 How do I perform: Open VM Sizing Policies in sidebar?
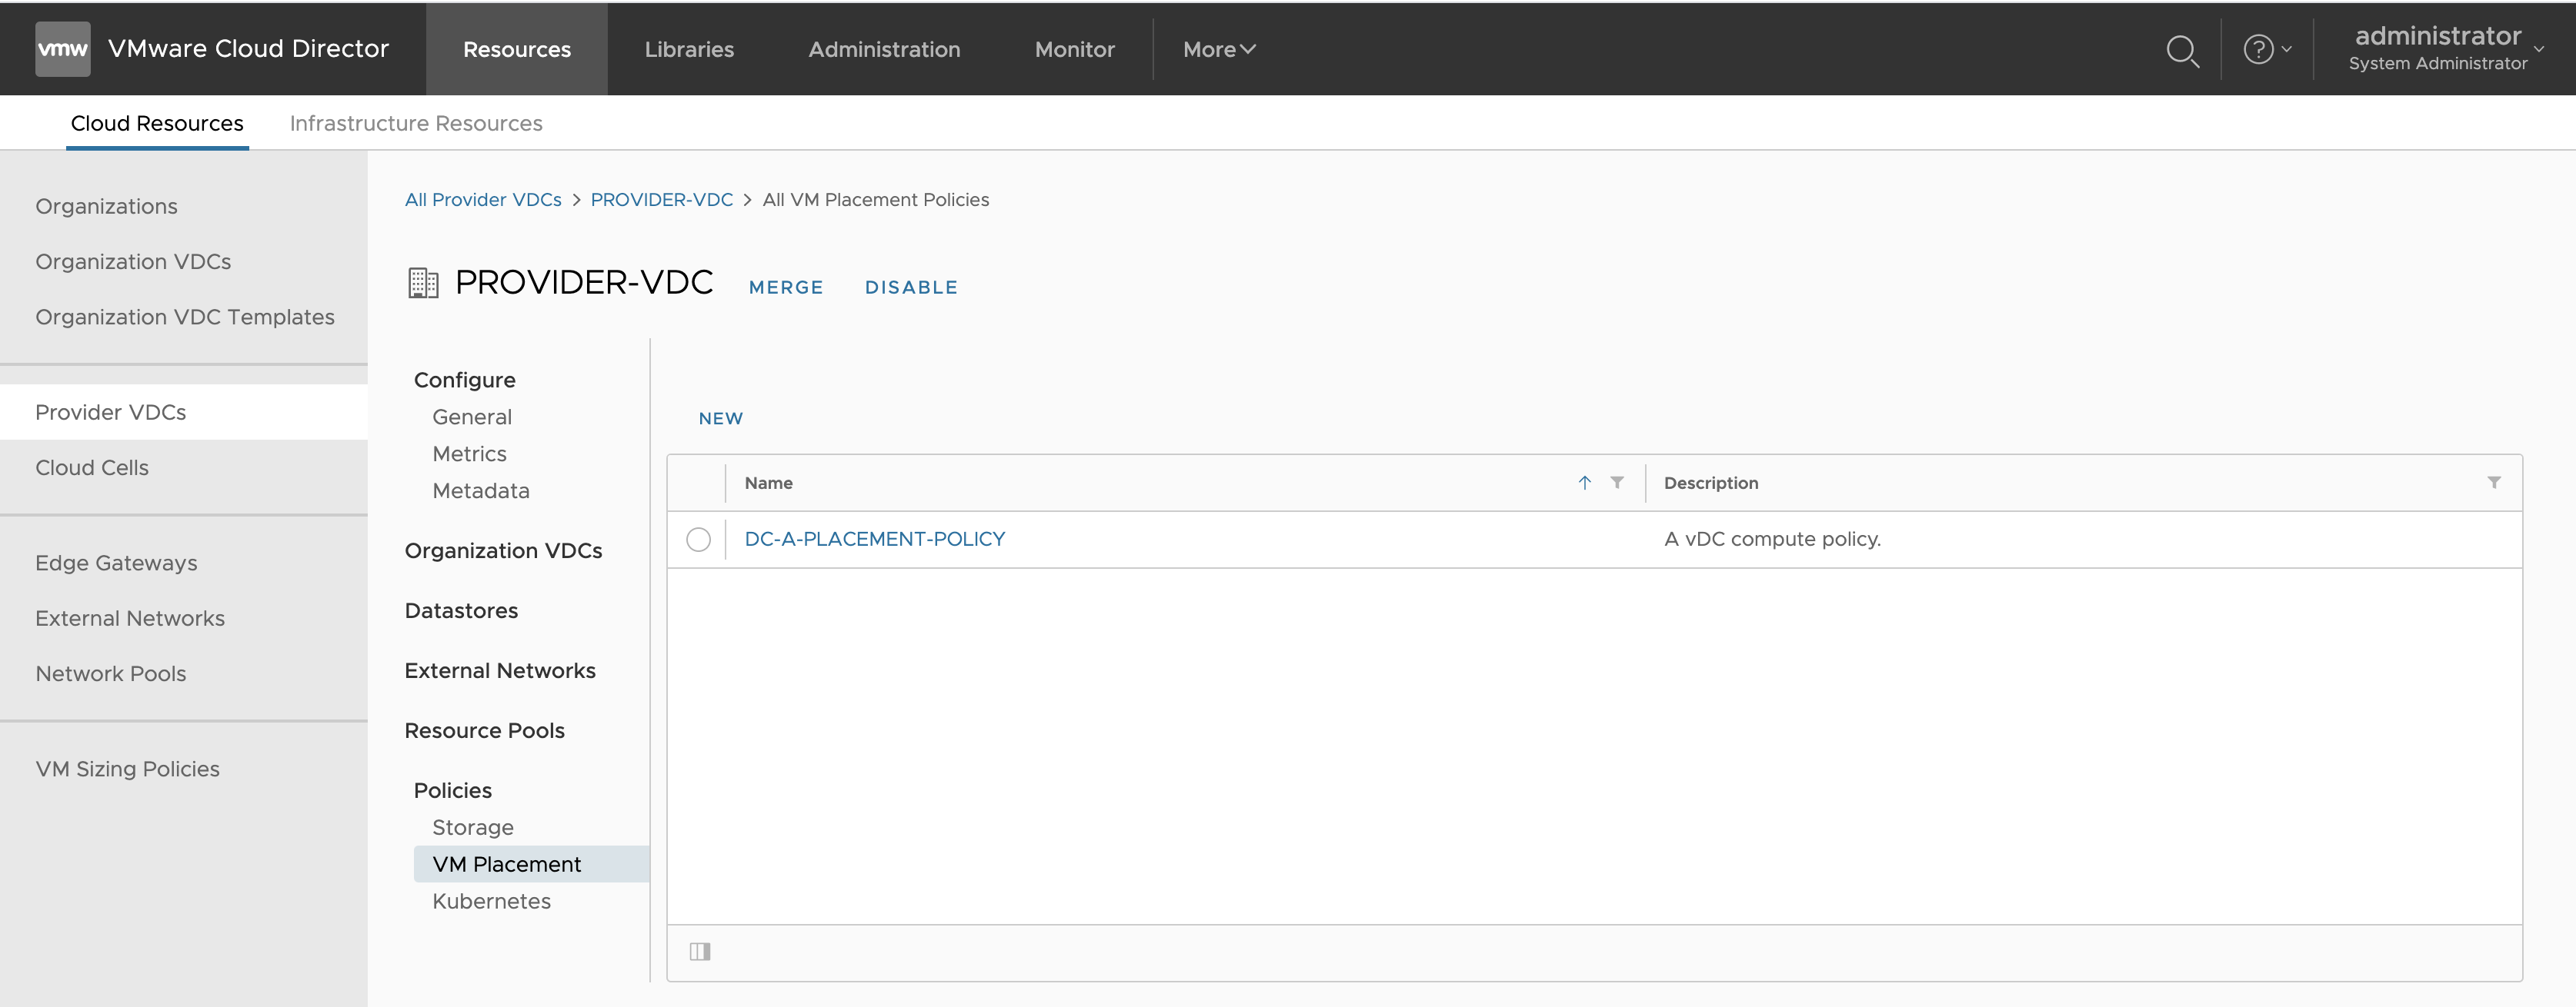pyautogui.click(x=127, y=769)
